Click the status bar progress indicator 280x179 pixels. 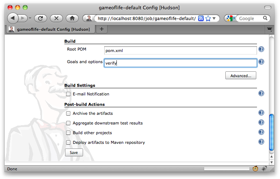pos(227,169)
